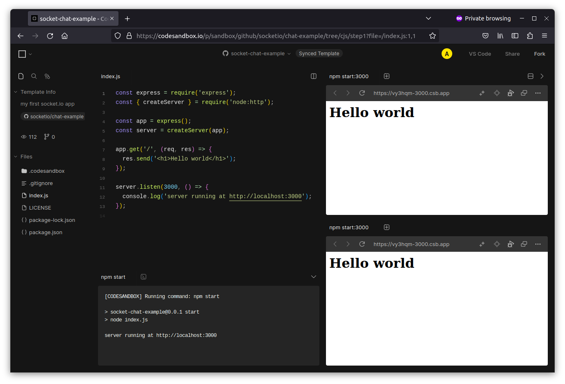Clear the npm start terminal output icon
This screenshot has width=565, height=384.
pos(143,277)
